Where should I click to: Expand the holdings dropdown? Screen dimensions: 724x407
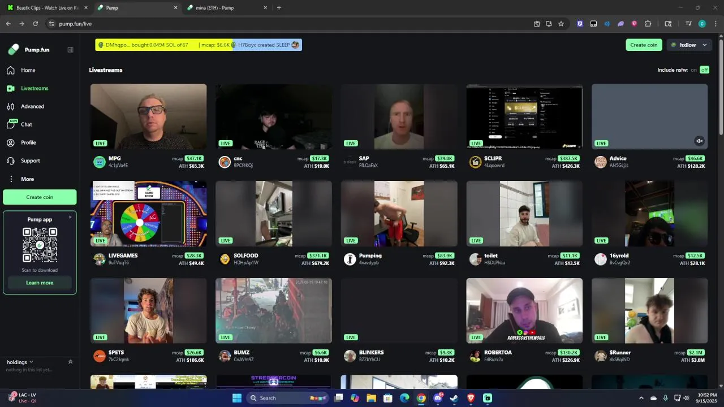click(x=20, y=362)
